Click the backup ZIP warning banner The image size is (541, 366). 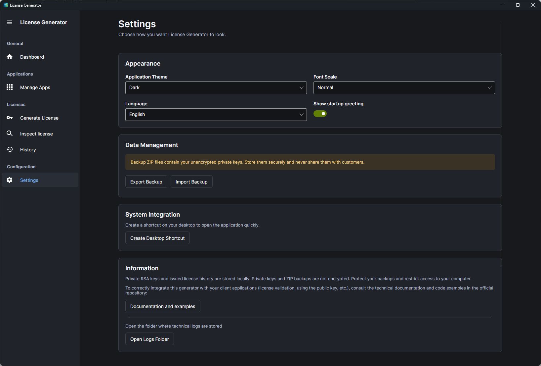click(310, 162)
